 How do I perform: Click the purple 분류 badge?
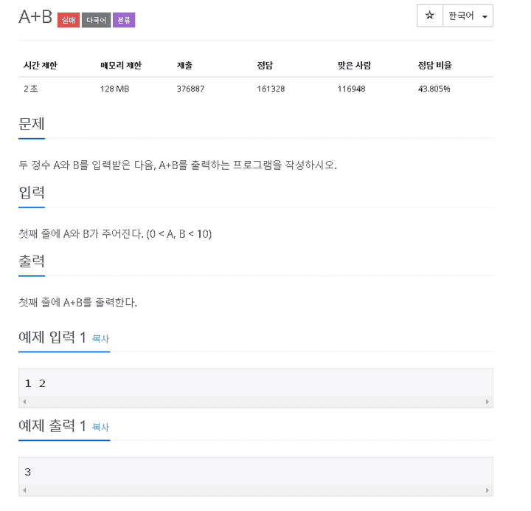(x=124, y=20)
